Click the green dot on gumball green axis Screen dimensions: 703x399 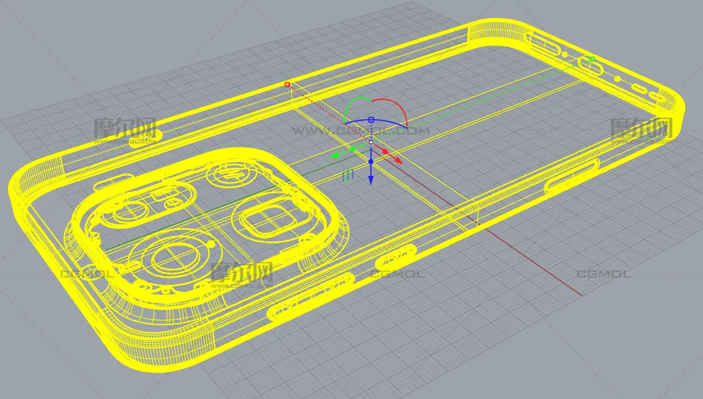(353, 149)
